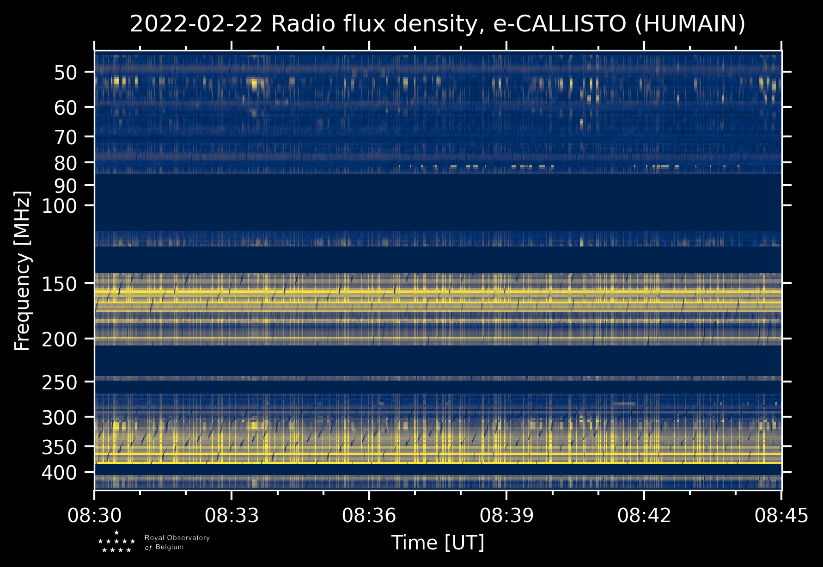Viewport: 823px width, 567px height.
Task: Select the 08:45 time axis label
Action: click(781, 515)
